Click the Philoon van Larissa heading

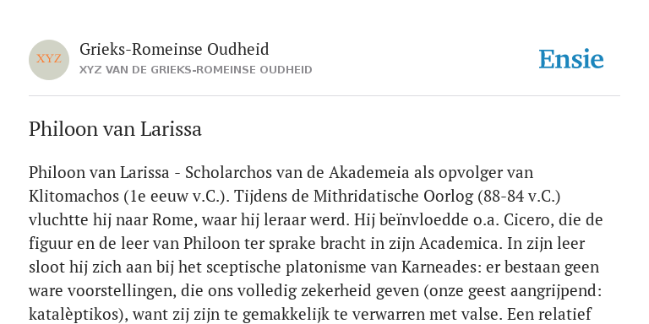click(115, 129)
